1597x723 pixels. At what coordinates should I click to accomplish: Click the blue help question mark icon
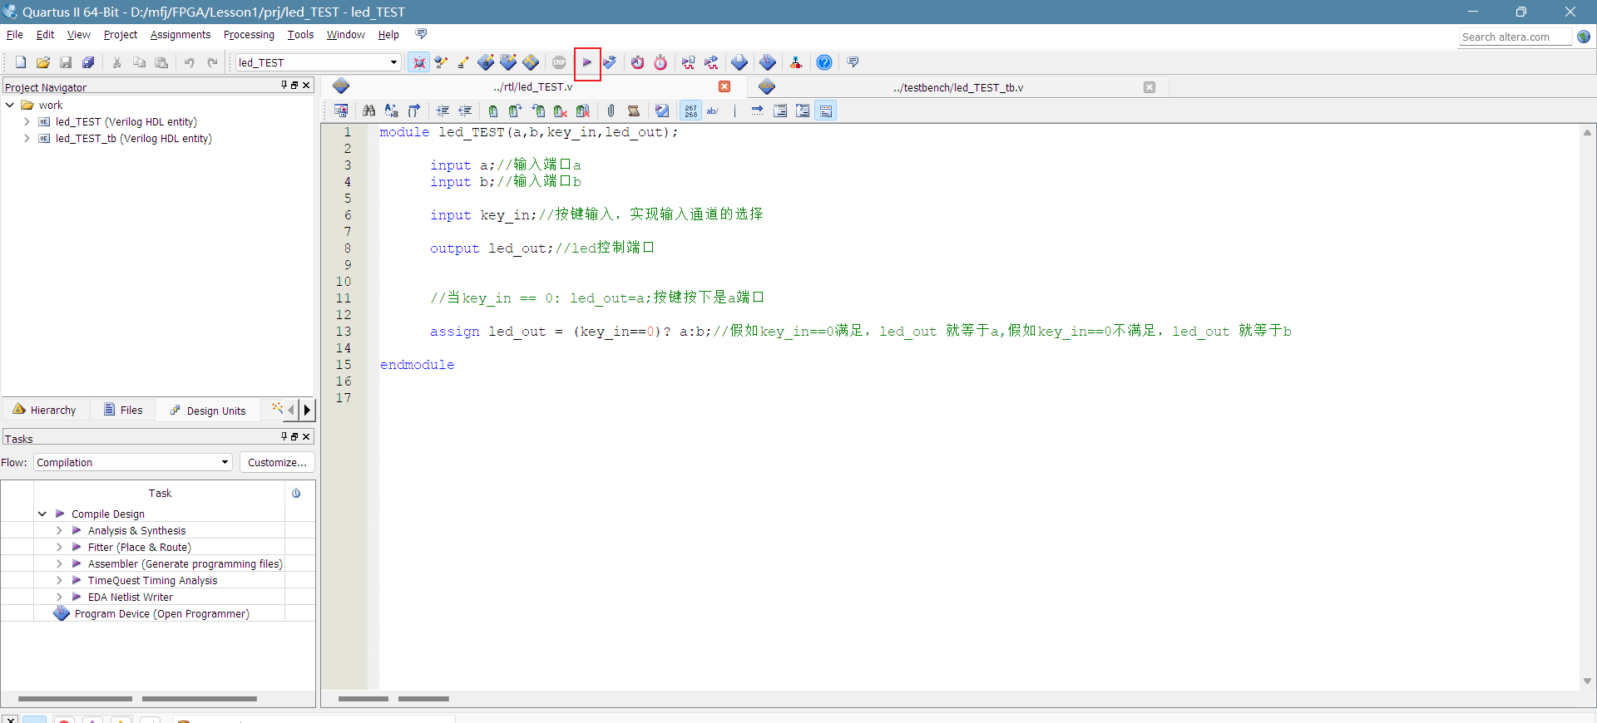824,62
